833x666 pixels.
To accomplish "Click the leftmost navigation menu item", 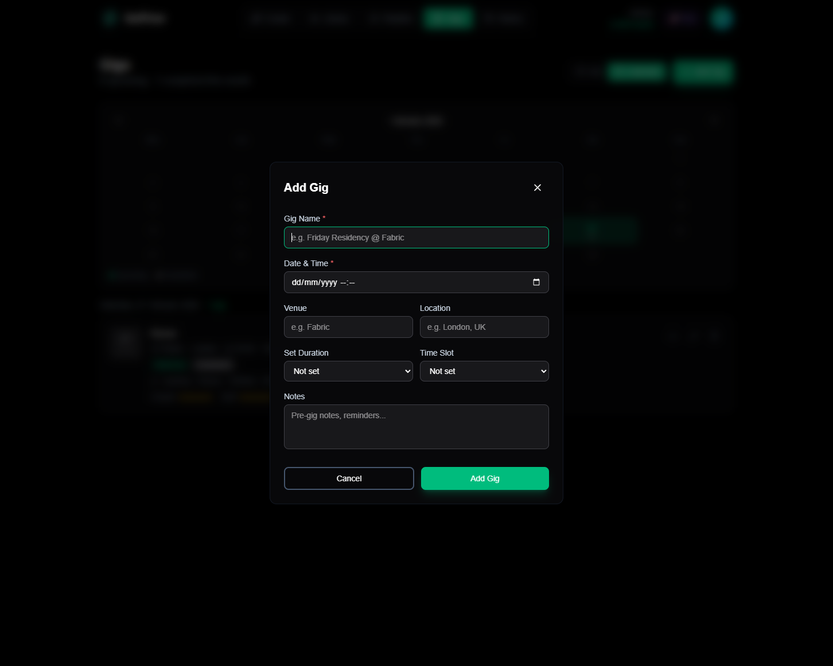I will point(271,18).
